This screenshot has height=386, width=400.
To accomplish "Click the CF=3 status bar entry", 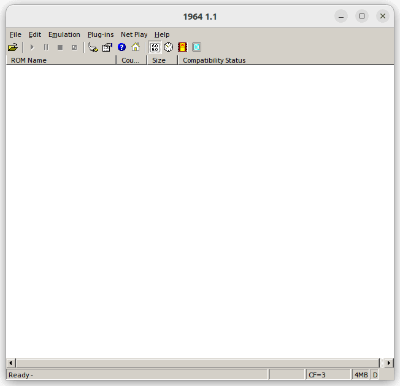I will pos(328,375).
